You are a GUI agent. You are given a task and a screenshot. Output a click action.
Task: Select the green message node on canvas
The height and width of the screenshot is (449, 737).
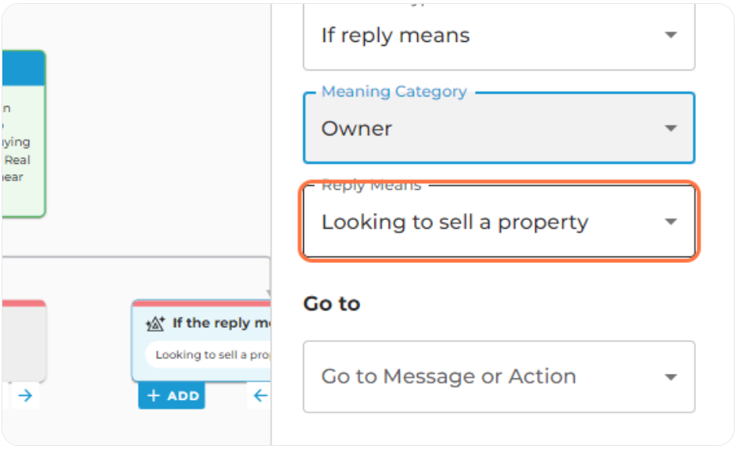coord(24,134)
